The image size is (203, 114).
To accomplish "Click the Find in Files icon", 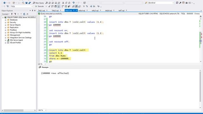I will click(x=146, y=3).
